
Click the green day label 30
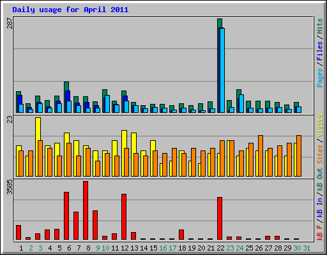pos(297,248)
